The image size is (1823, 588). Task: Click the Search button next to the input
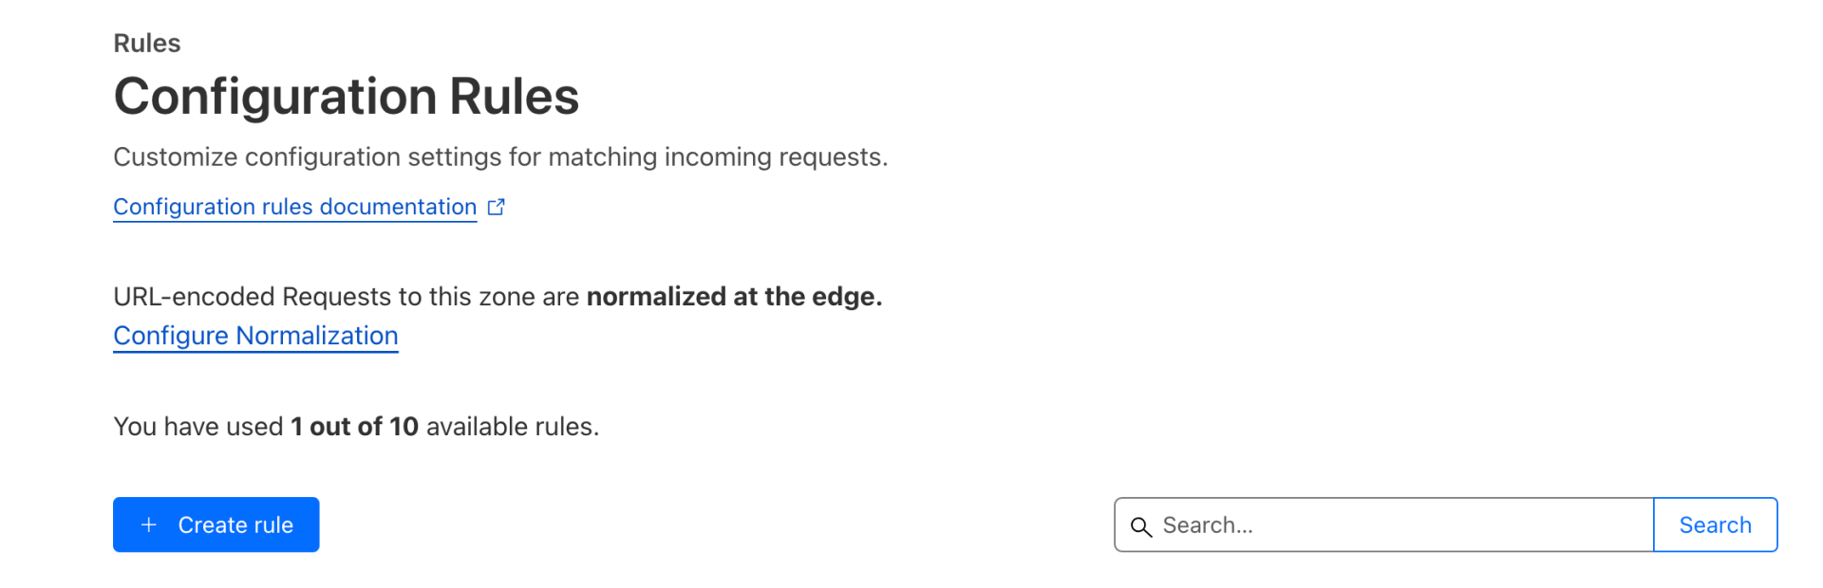pyautogui.click(x=1715, y=524)
